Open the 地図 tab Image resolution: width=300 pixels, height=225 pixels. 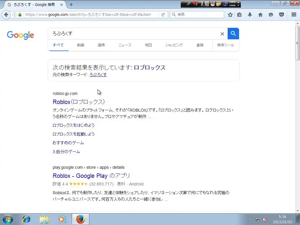coord(149,45)
